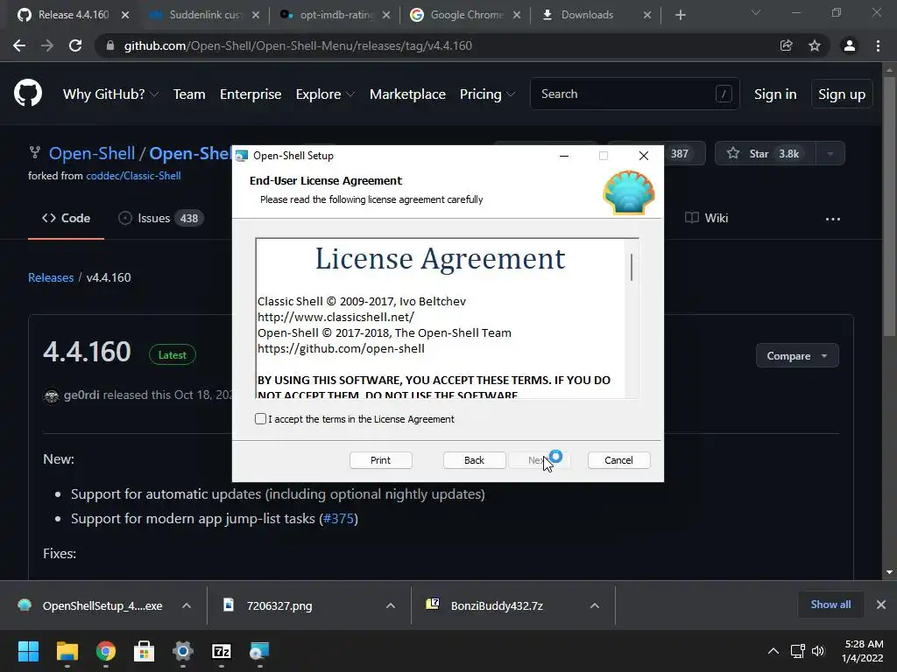
Task: Expand options for OpenShellSetup download
Action: [187, 605]
